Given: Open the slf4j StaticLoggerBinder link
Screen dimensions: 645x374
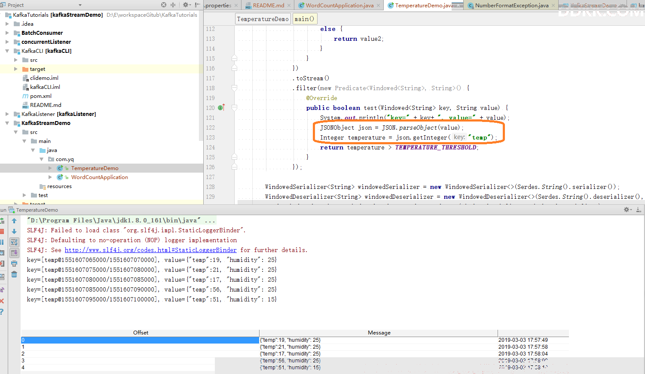Looking at the screenshot, I should click(150, 250).
